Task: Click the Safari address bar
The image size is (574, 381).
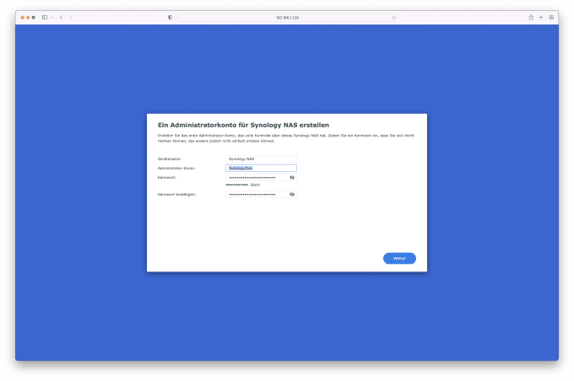Action: [x=287, y=17]
